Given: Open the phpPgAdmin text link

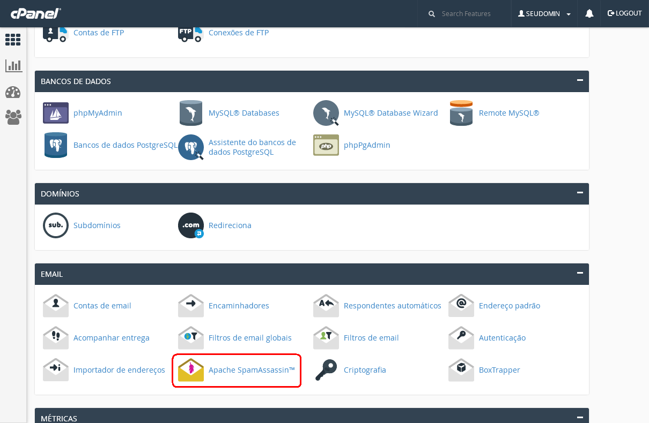Looking at the screenshot, I should coord(367,145).
